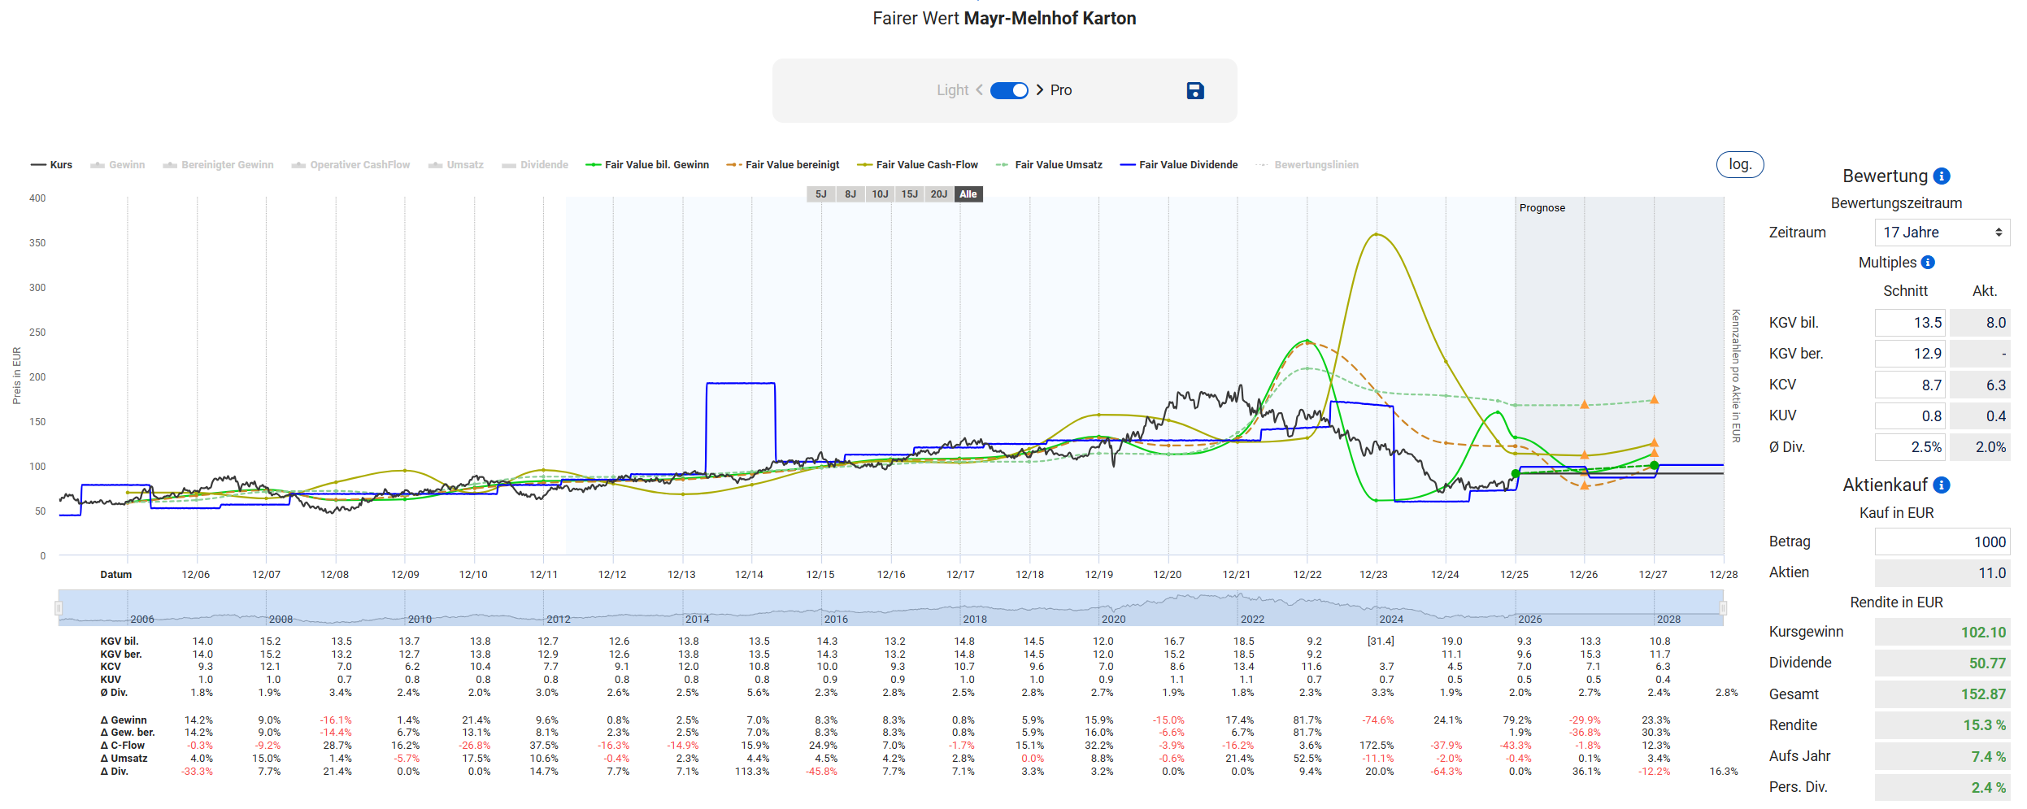The height and width of the screenshot is (809, 2027).
Task: Click the log. scale button
Action: click(x=1739, y=164)
